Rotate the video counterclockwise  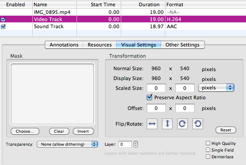click(198, 124)
